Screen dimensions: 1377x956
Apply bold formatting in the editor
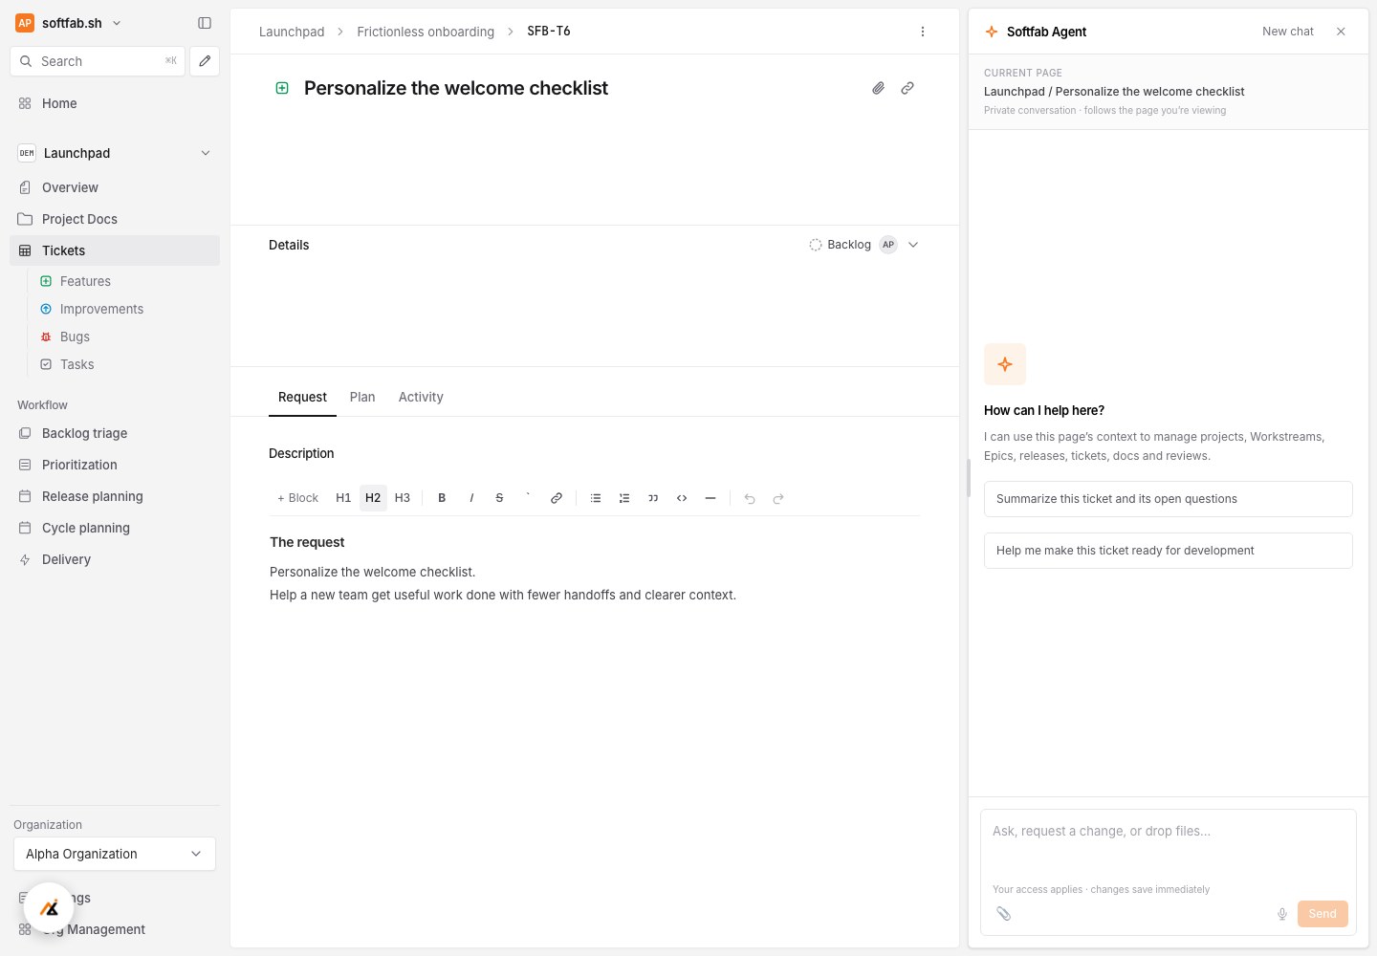(x=442, y=498)
